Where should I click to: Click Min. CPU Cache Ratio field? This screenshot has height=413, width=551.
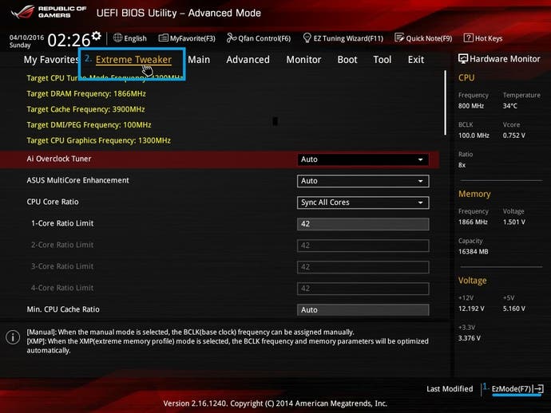(363, 310)
